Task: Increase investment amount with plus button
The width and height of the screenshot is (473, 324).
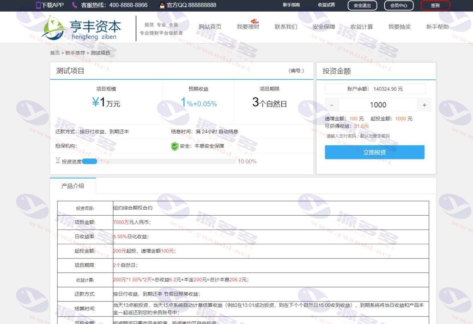Action: click(x=424, y=105)
